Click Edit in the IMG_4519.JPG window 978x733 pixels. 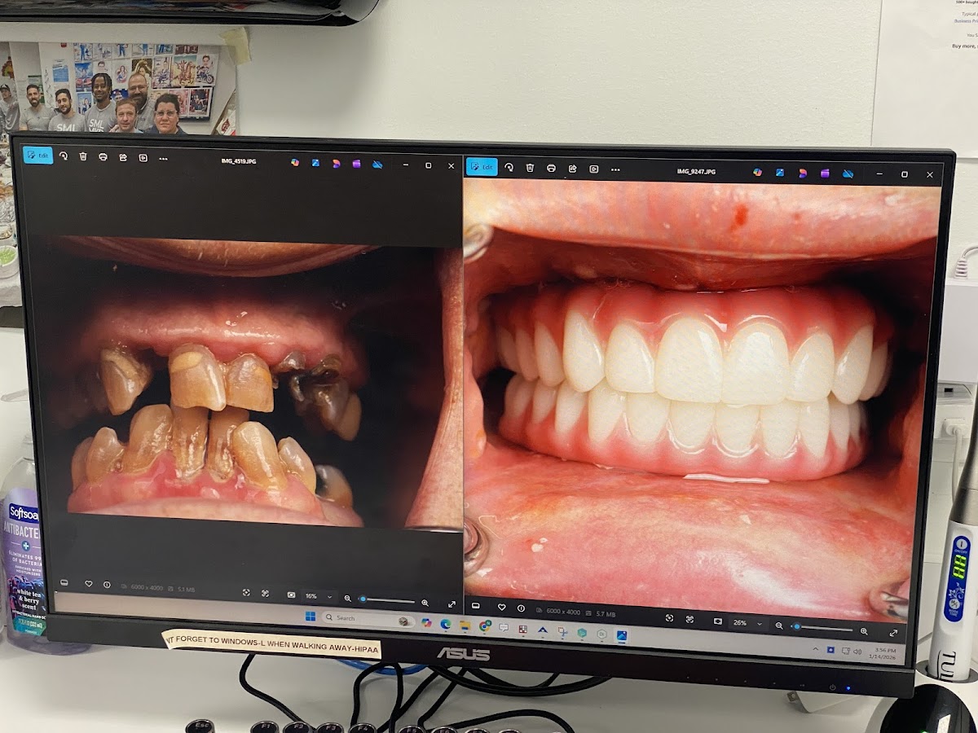point(37,155)
